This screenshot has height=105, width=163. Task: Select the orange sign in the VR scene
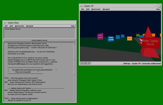tap(130, 39)
